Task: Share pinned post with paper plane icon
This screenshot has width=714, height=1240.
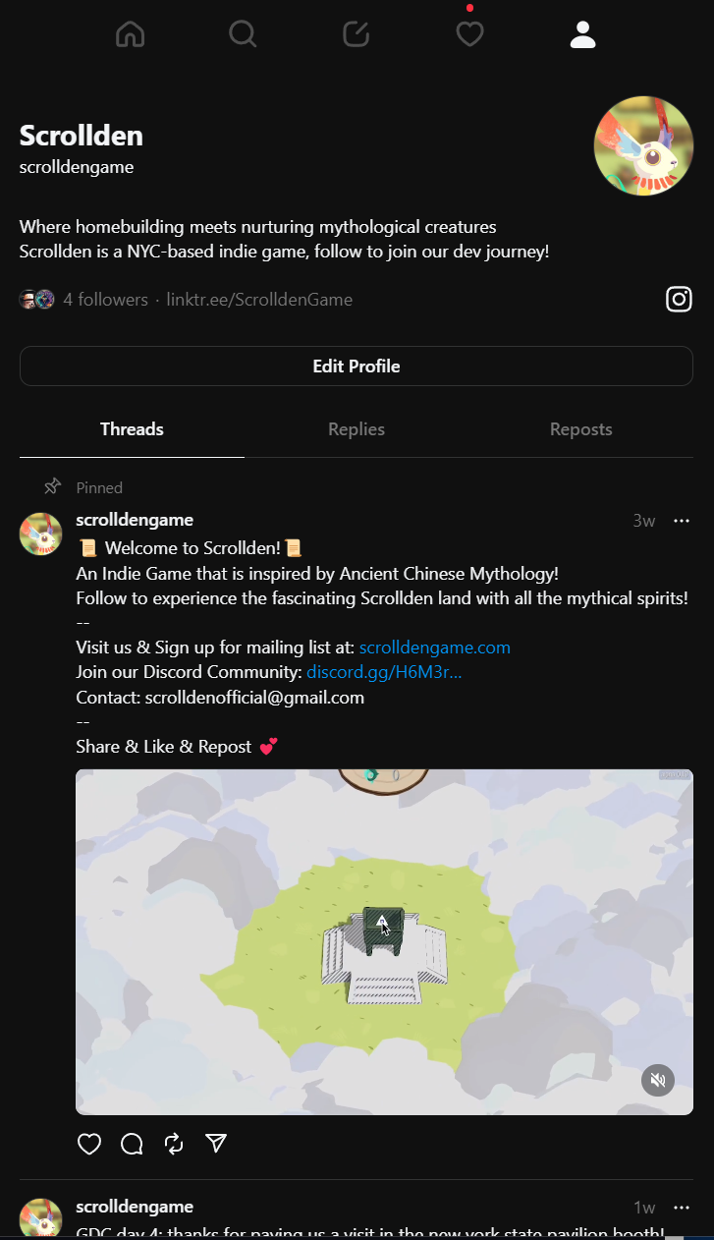Action: pyautogui.click(x=216, y=1143)
